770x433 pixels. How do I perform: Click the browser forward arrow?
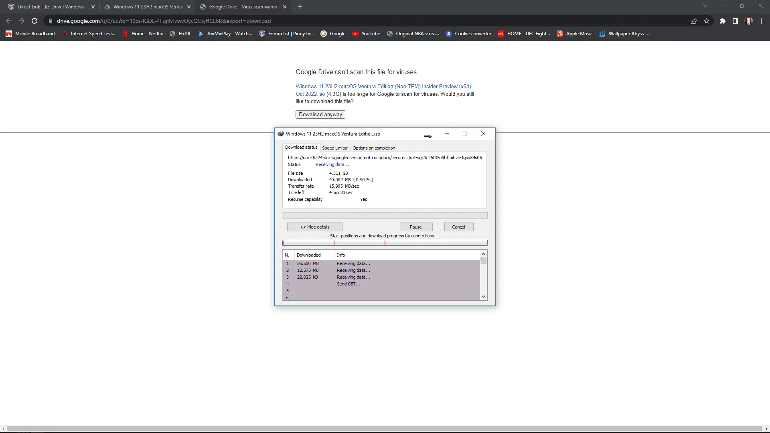pos(22,21)
